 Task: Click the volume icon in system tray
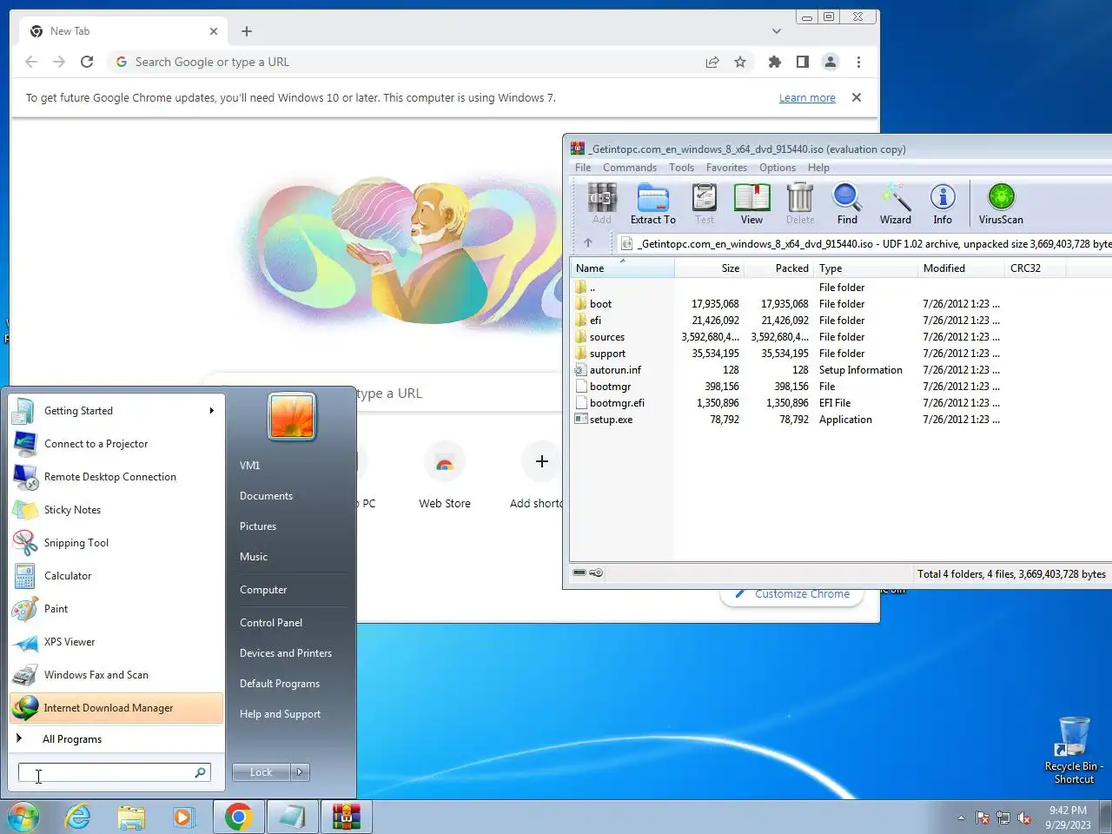(1024, 817)
